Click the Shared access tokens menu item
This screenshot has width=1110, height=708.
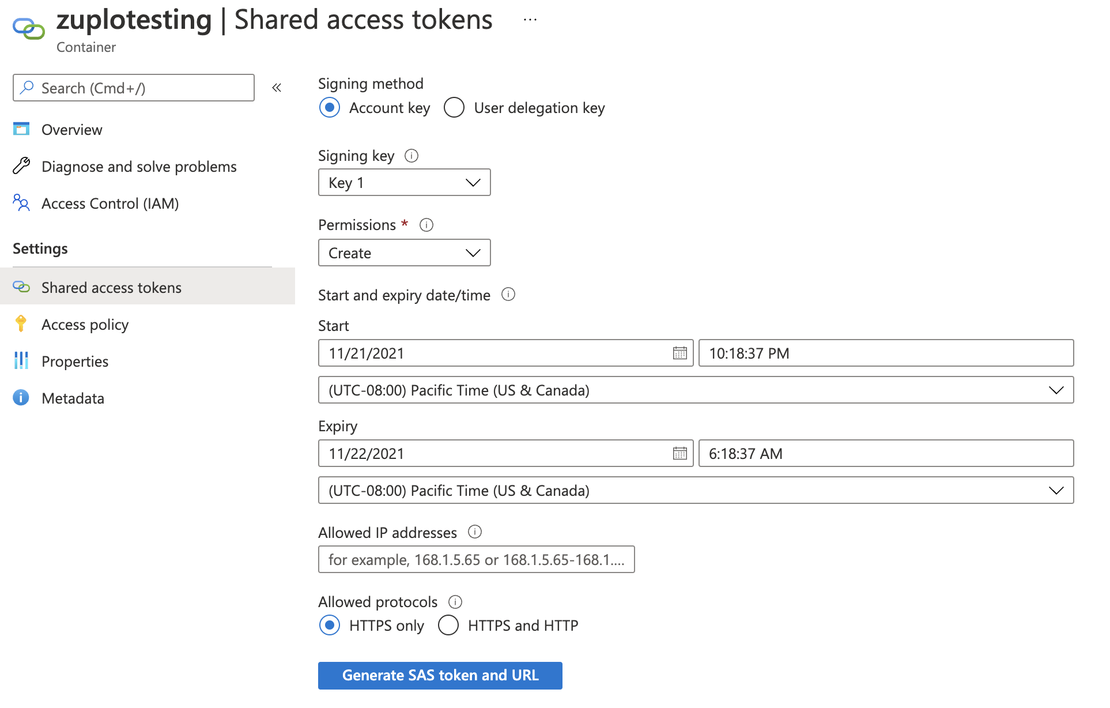click(111, 287)
